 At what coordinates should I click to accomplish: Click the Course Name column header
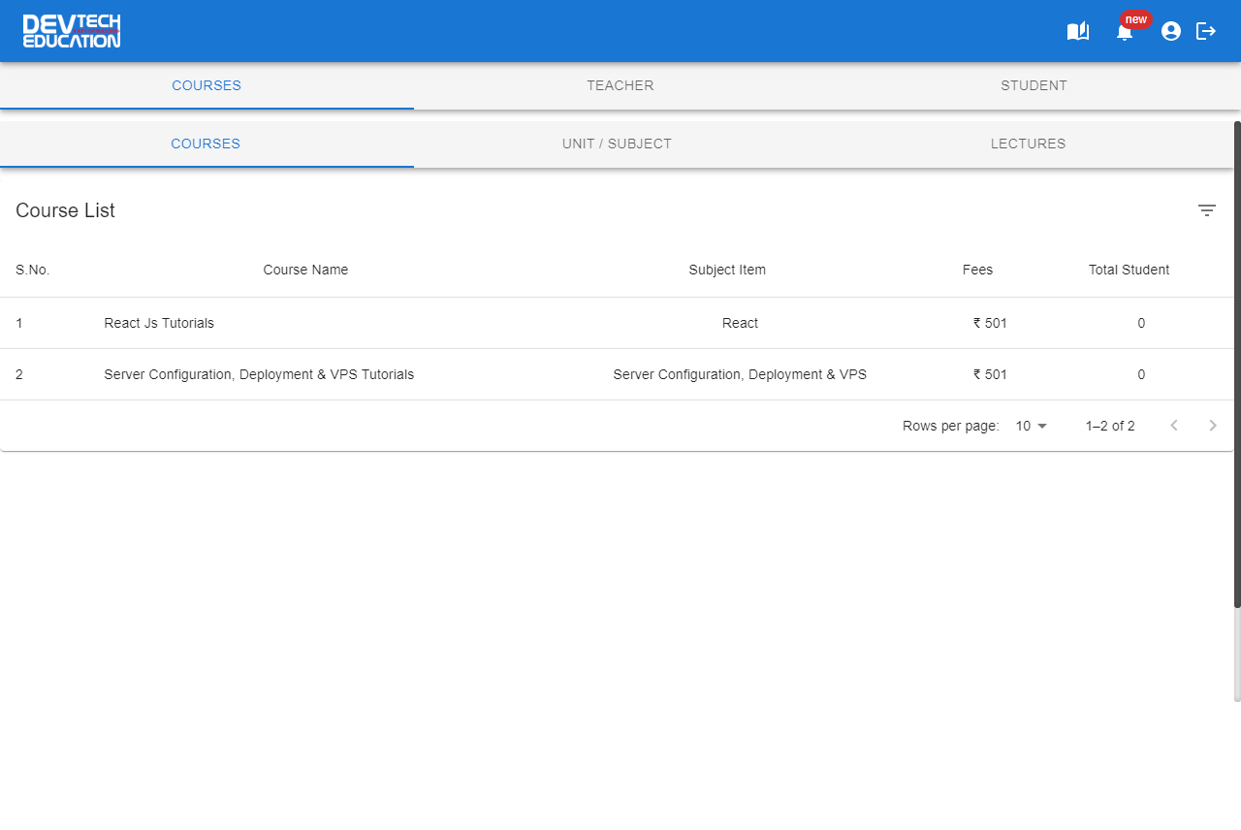pyautogui.click(x=305, y=270)
